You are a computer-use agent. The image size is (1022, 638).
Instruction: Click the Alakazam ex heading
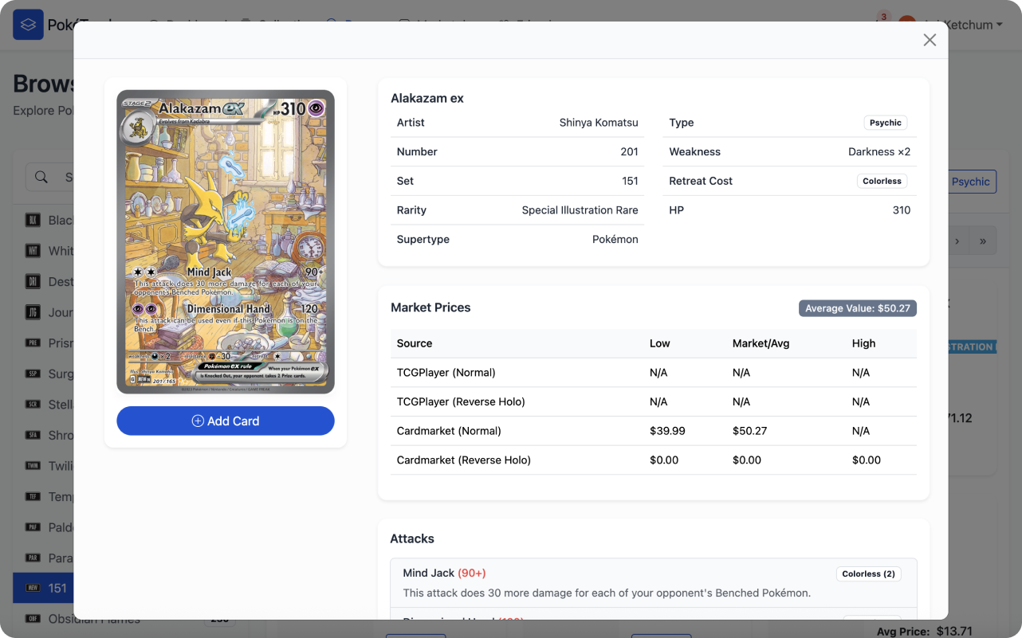tap(427, 99)
